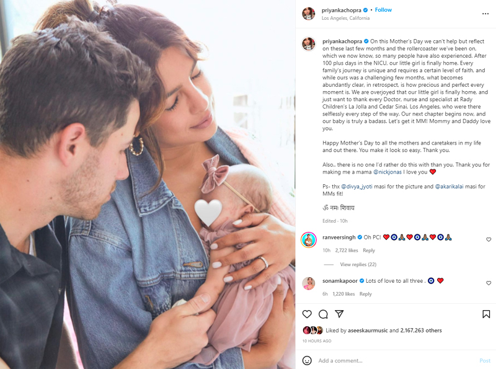Open priyankachopra profile picture in header
Screen dimensions: 496x369
click(308, 14)
